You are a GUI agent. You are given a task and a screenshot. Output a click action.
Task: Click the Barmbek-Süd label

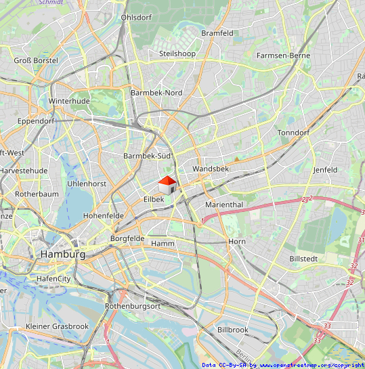pos(147,156)
